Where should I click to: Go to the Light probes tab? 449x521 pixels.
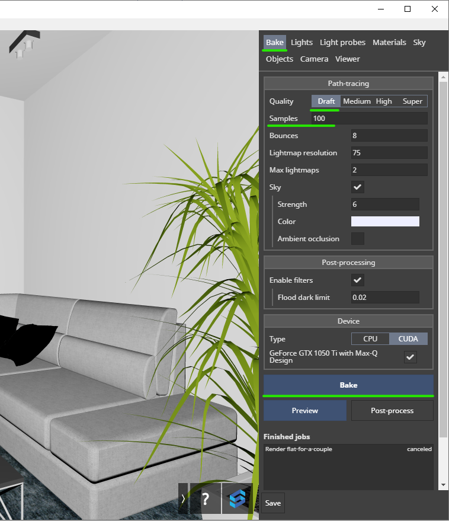tap(342, 43)
